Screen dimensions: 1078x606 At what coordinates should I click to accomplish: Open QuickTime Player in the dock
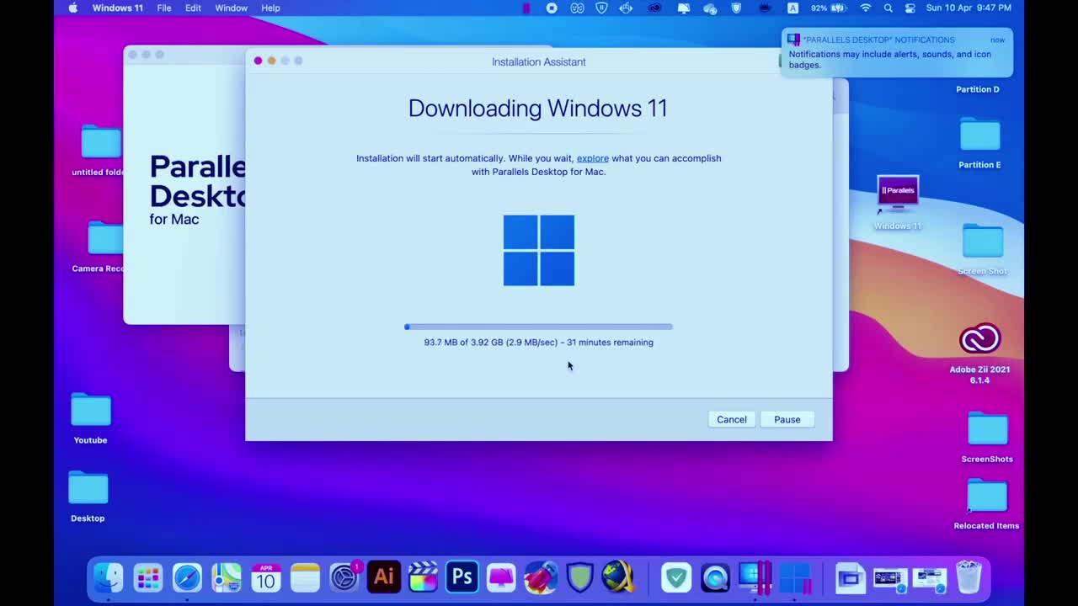tap(715, 577)
